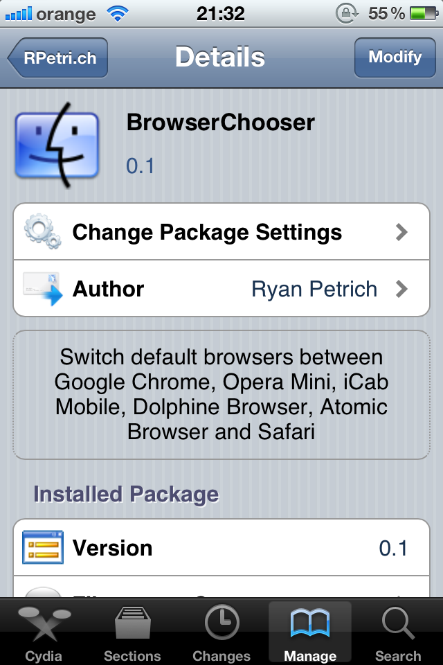Go back to RPetri.ch

point(58,57)
